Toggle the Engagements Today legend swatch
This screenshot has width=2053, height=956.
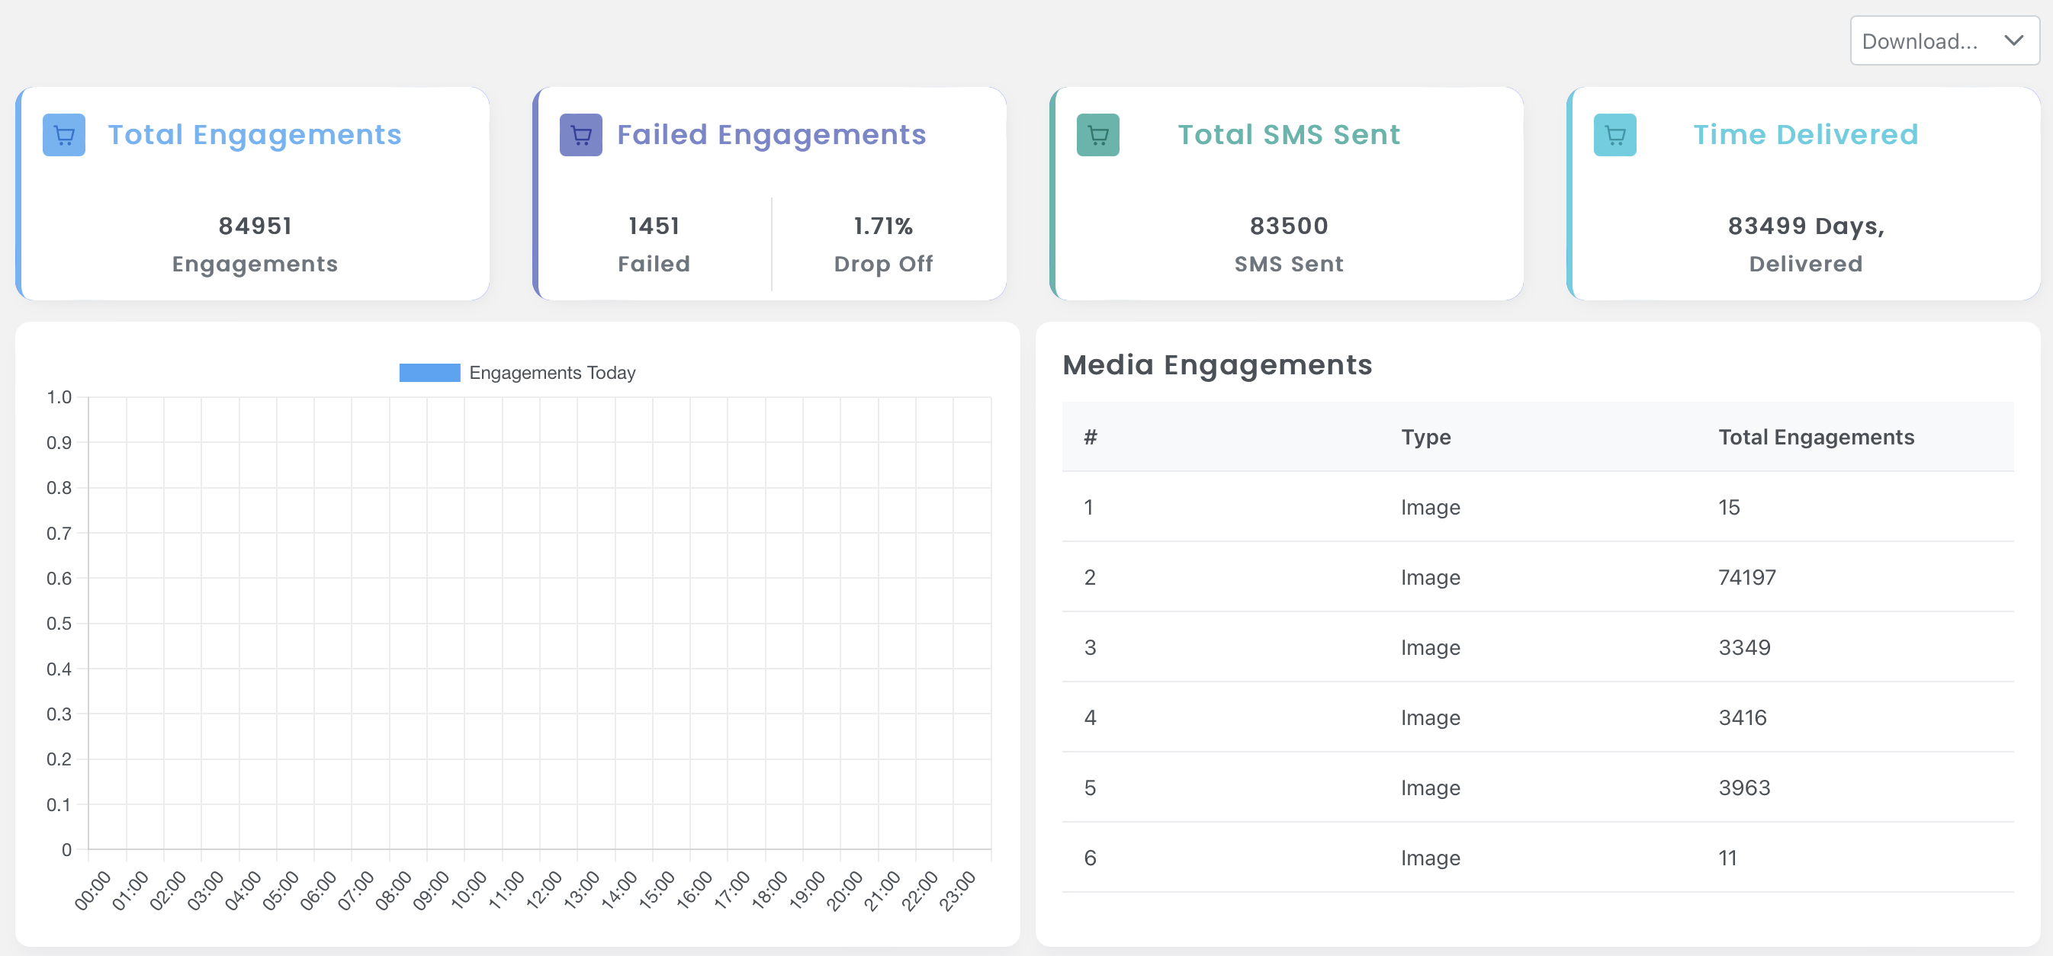pyautogui.click(x=429, y=373)
